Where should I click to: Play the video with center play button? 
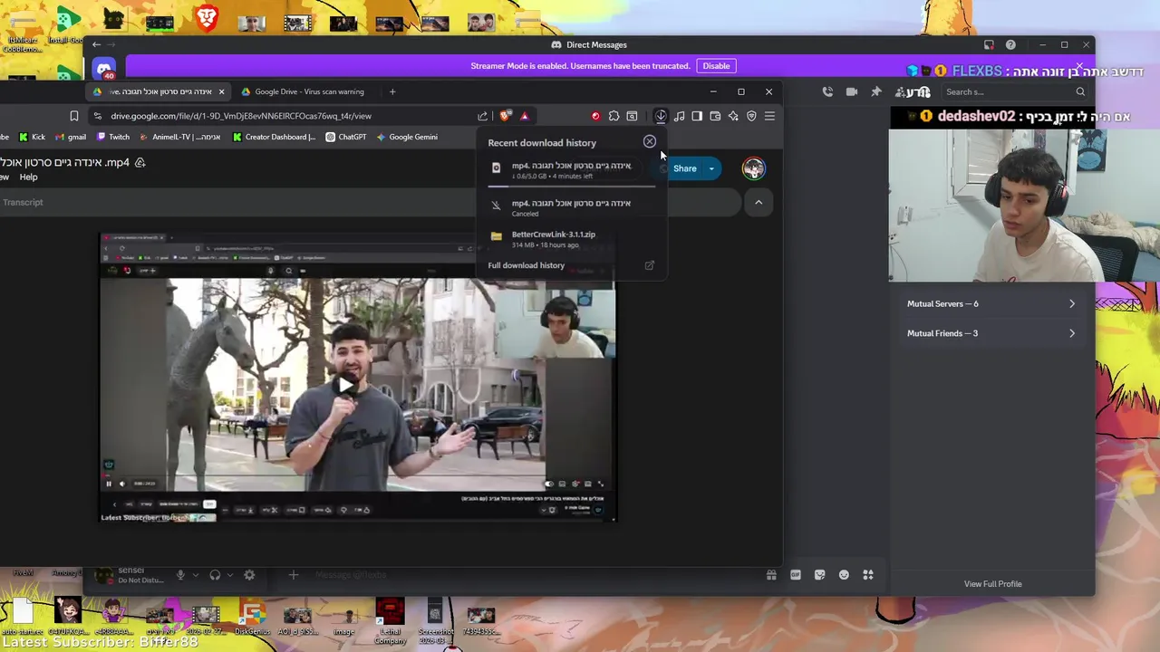[x=344, y=385]
